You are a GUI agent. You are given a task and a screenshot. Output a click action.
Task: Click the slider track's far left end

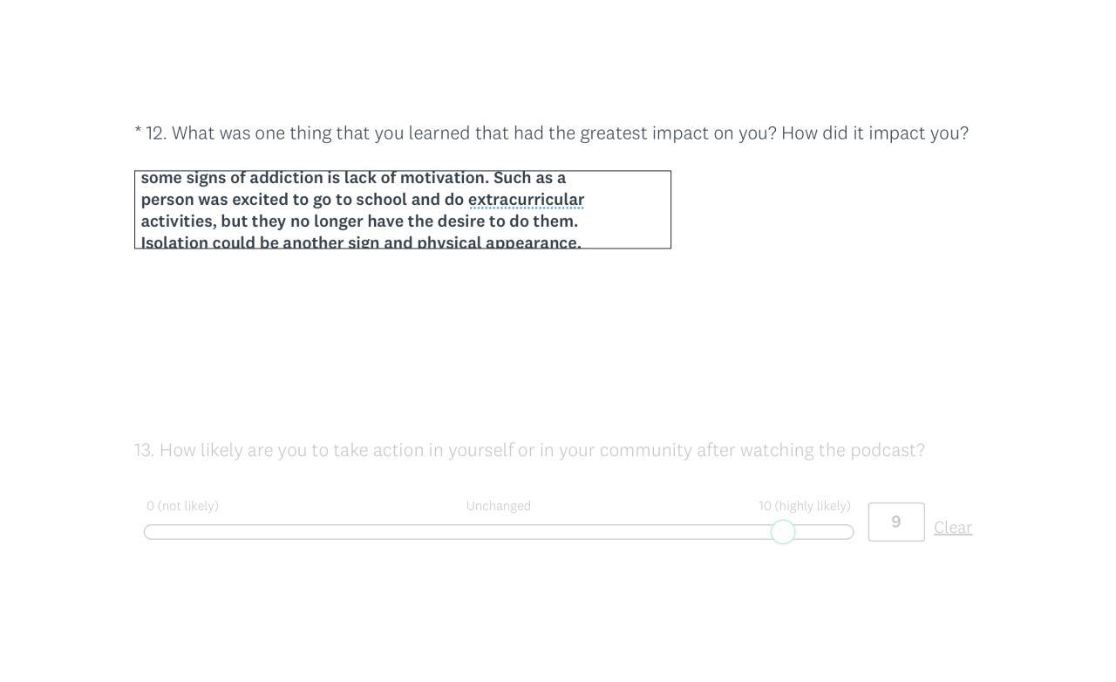click(150, 532)
